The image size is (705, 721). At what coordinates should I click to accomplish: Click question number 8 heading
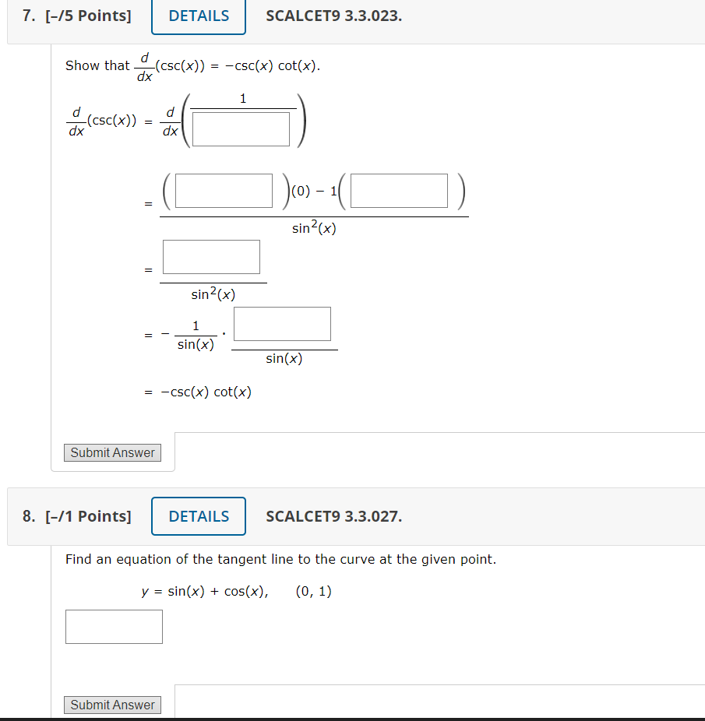28,515
